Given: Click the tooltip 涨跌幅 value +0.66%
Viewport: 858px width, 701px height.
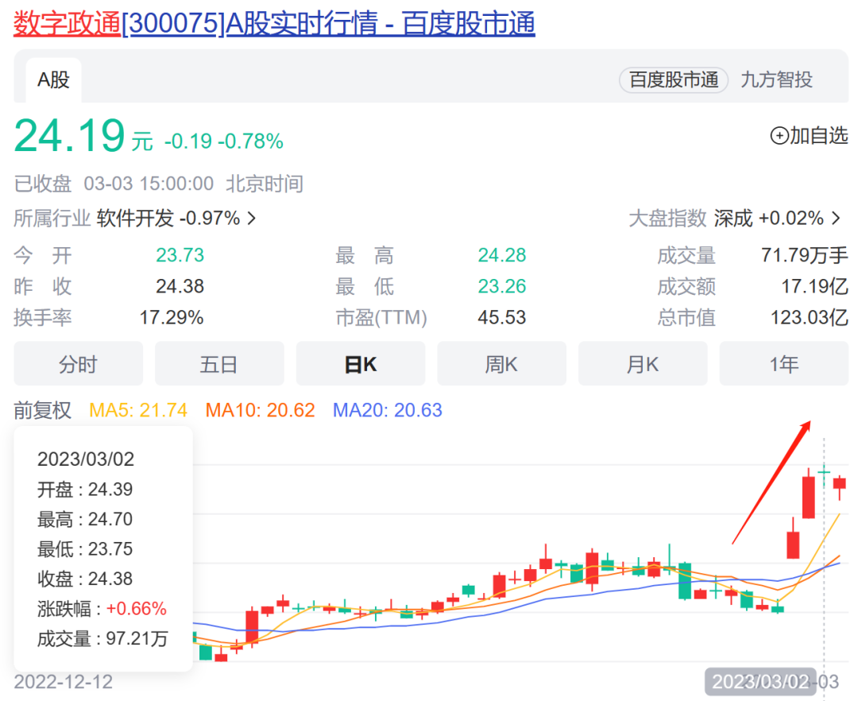Looking at the screenshot, I should click(x=137, y=609).
